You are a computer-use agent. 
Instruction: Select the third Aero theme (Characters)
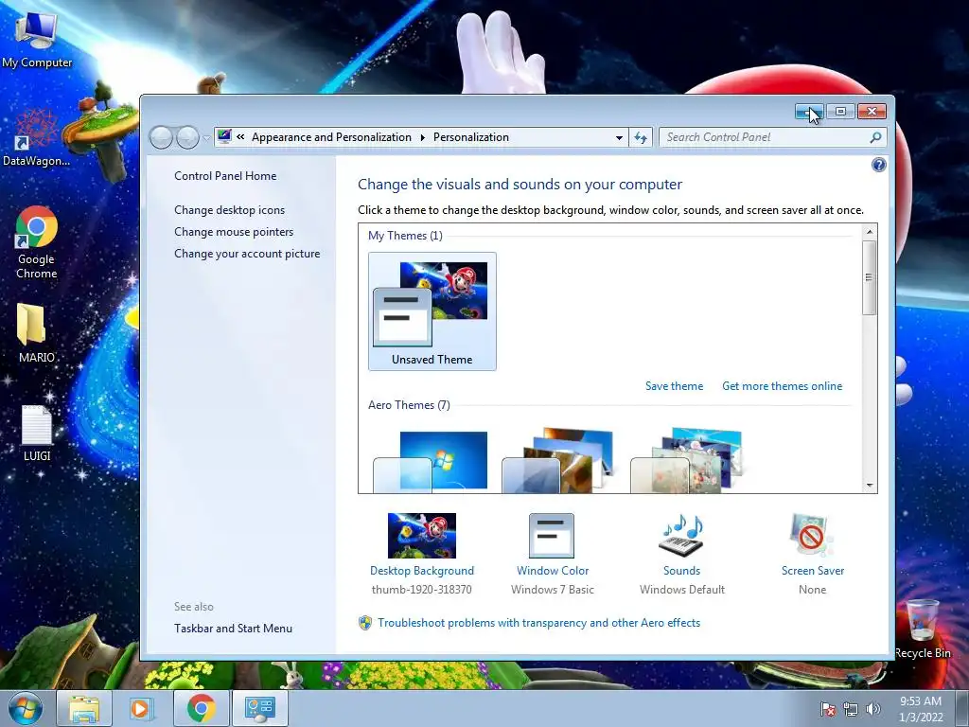[688, 461]
